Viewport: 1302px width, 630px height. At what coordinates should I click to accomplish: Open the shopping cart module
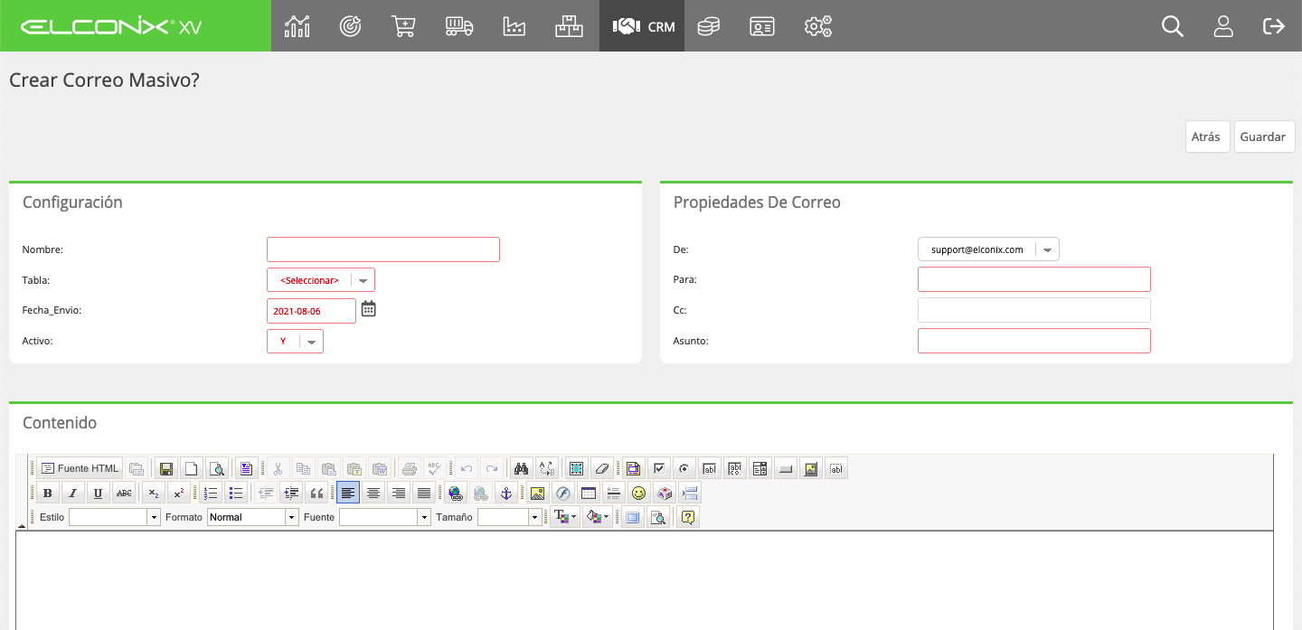pos(403,26)
